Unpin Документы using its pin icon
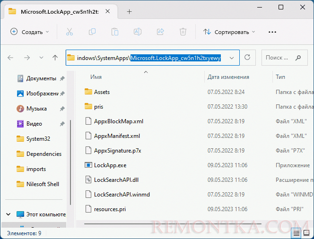This screenshot has height=239, width=314. [x=62, y=78]
